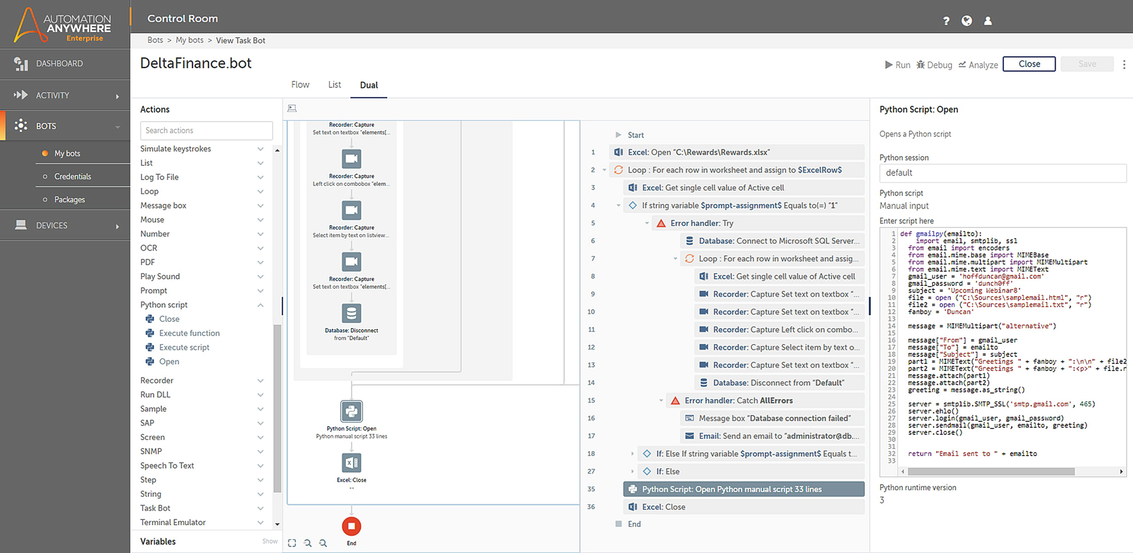Open My bots in sidebar

click(x=67, y=153)
